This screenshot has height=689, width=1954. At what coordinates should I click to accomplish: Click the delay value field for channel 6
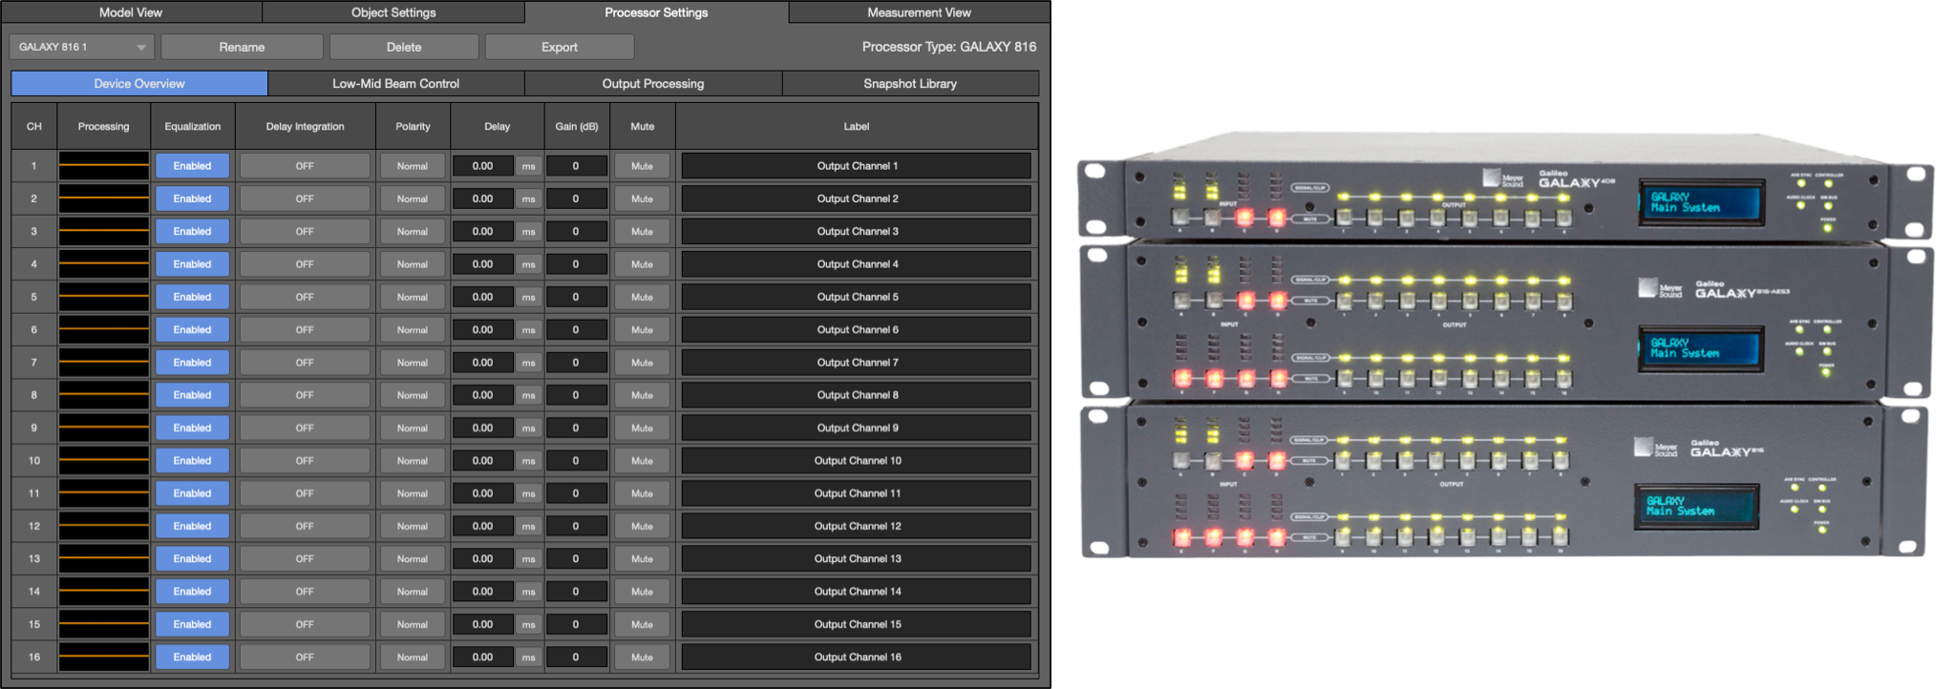coord(483,329)
